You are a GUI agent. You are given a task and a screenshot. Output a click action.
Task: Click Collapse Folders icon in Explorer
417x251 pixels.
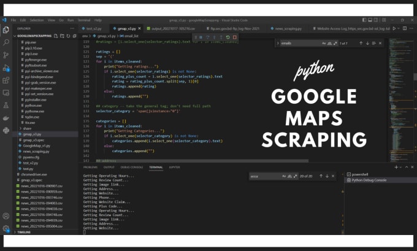coord(74,36)
